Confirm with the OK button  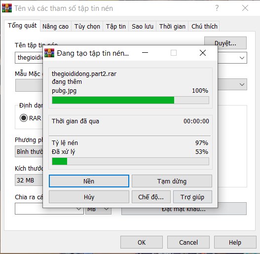click(x=142, y=242)
